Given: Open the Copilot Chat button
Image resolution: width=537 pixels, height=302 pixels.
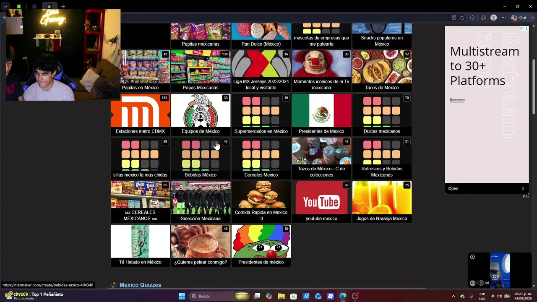Looking at the screenshot, I should [x=519, y=18].
